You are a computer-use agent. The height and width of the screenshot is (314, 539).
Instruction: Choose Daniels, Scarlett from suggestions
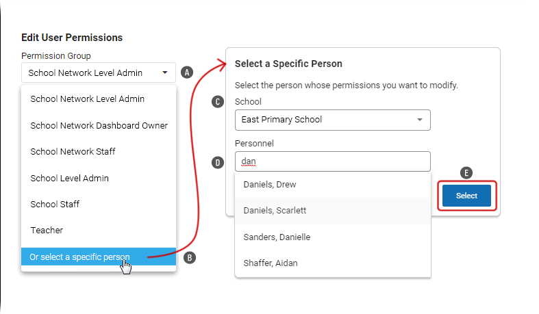(x=332, y=211)
